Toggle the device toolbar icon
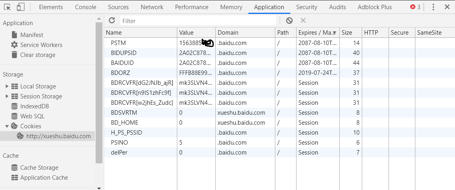Image resolution: width=455 pixels, height=190 pixels. pos(21,7)
